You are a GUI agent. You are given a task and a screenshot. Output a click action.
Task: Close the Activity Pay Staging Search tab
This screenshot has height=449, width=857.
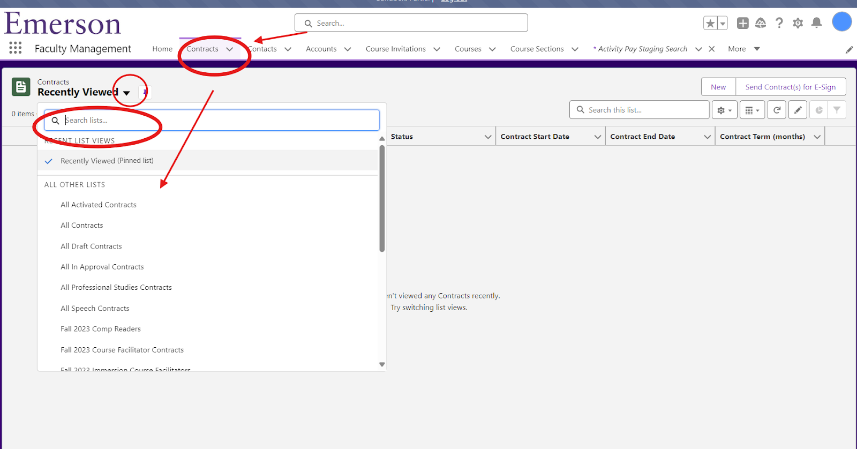click(x=712, y=49)
